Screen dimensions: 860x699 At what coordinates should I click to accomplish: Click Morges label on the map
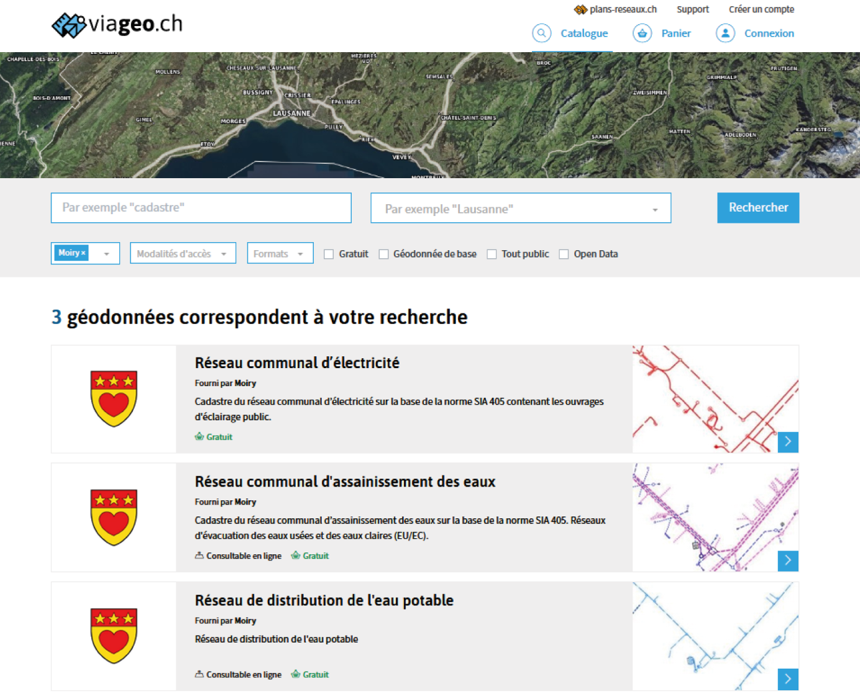point(233,121)
